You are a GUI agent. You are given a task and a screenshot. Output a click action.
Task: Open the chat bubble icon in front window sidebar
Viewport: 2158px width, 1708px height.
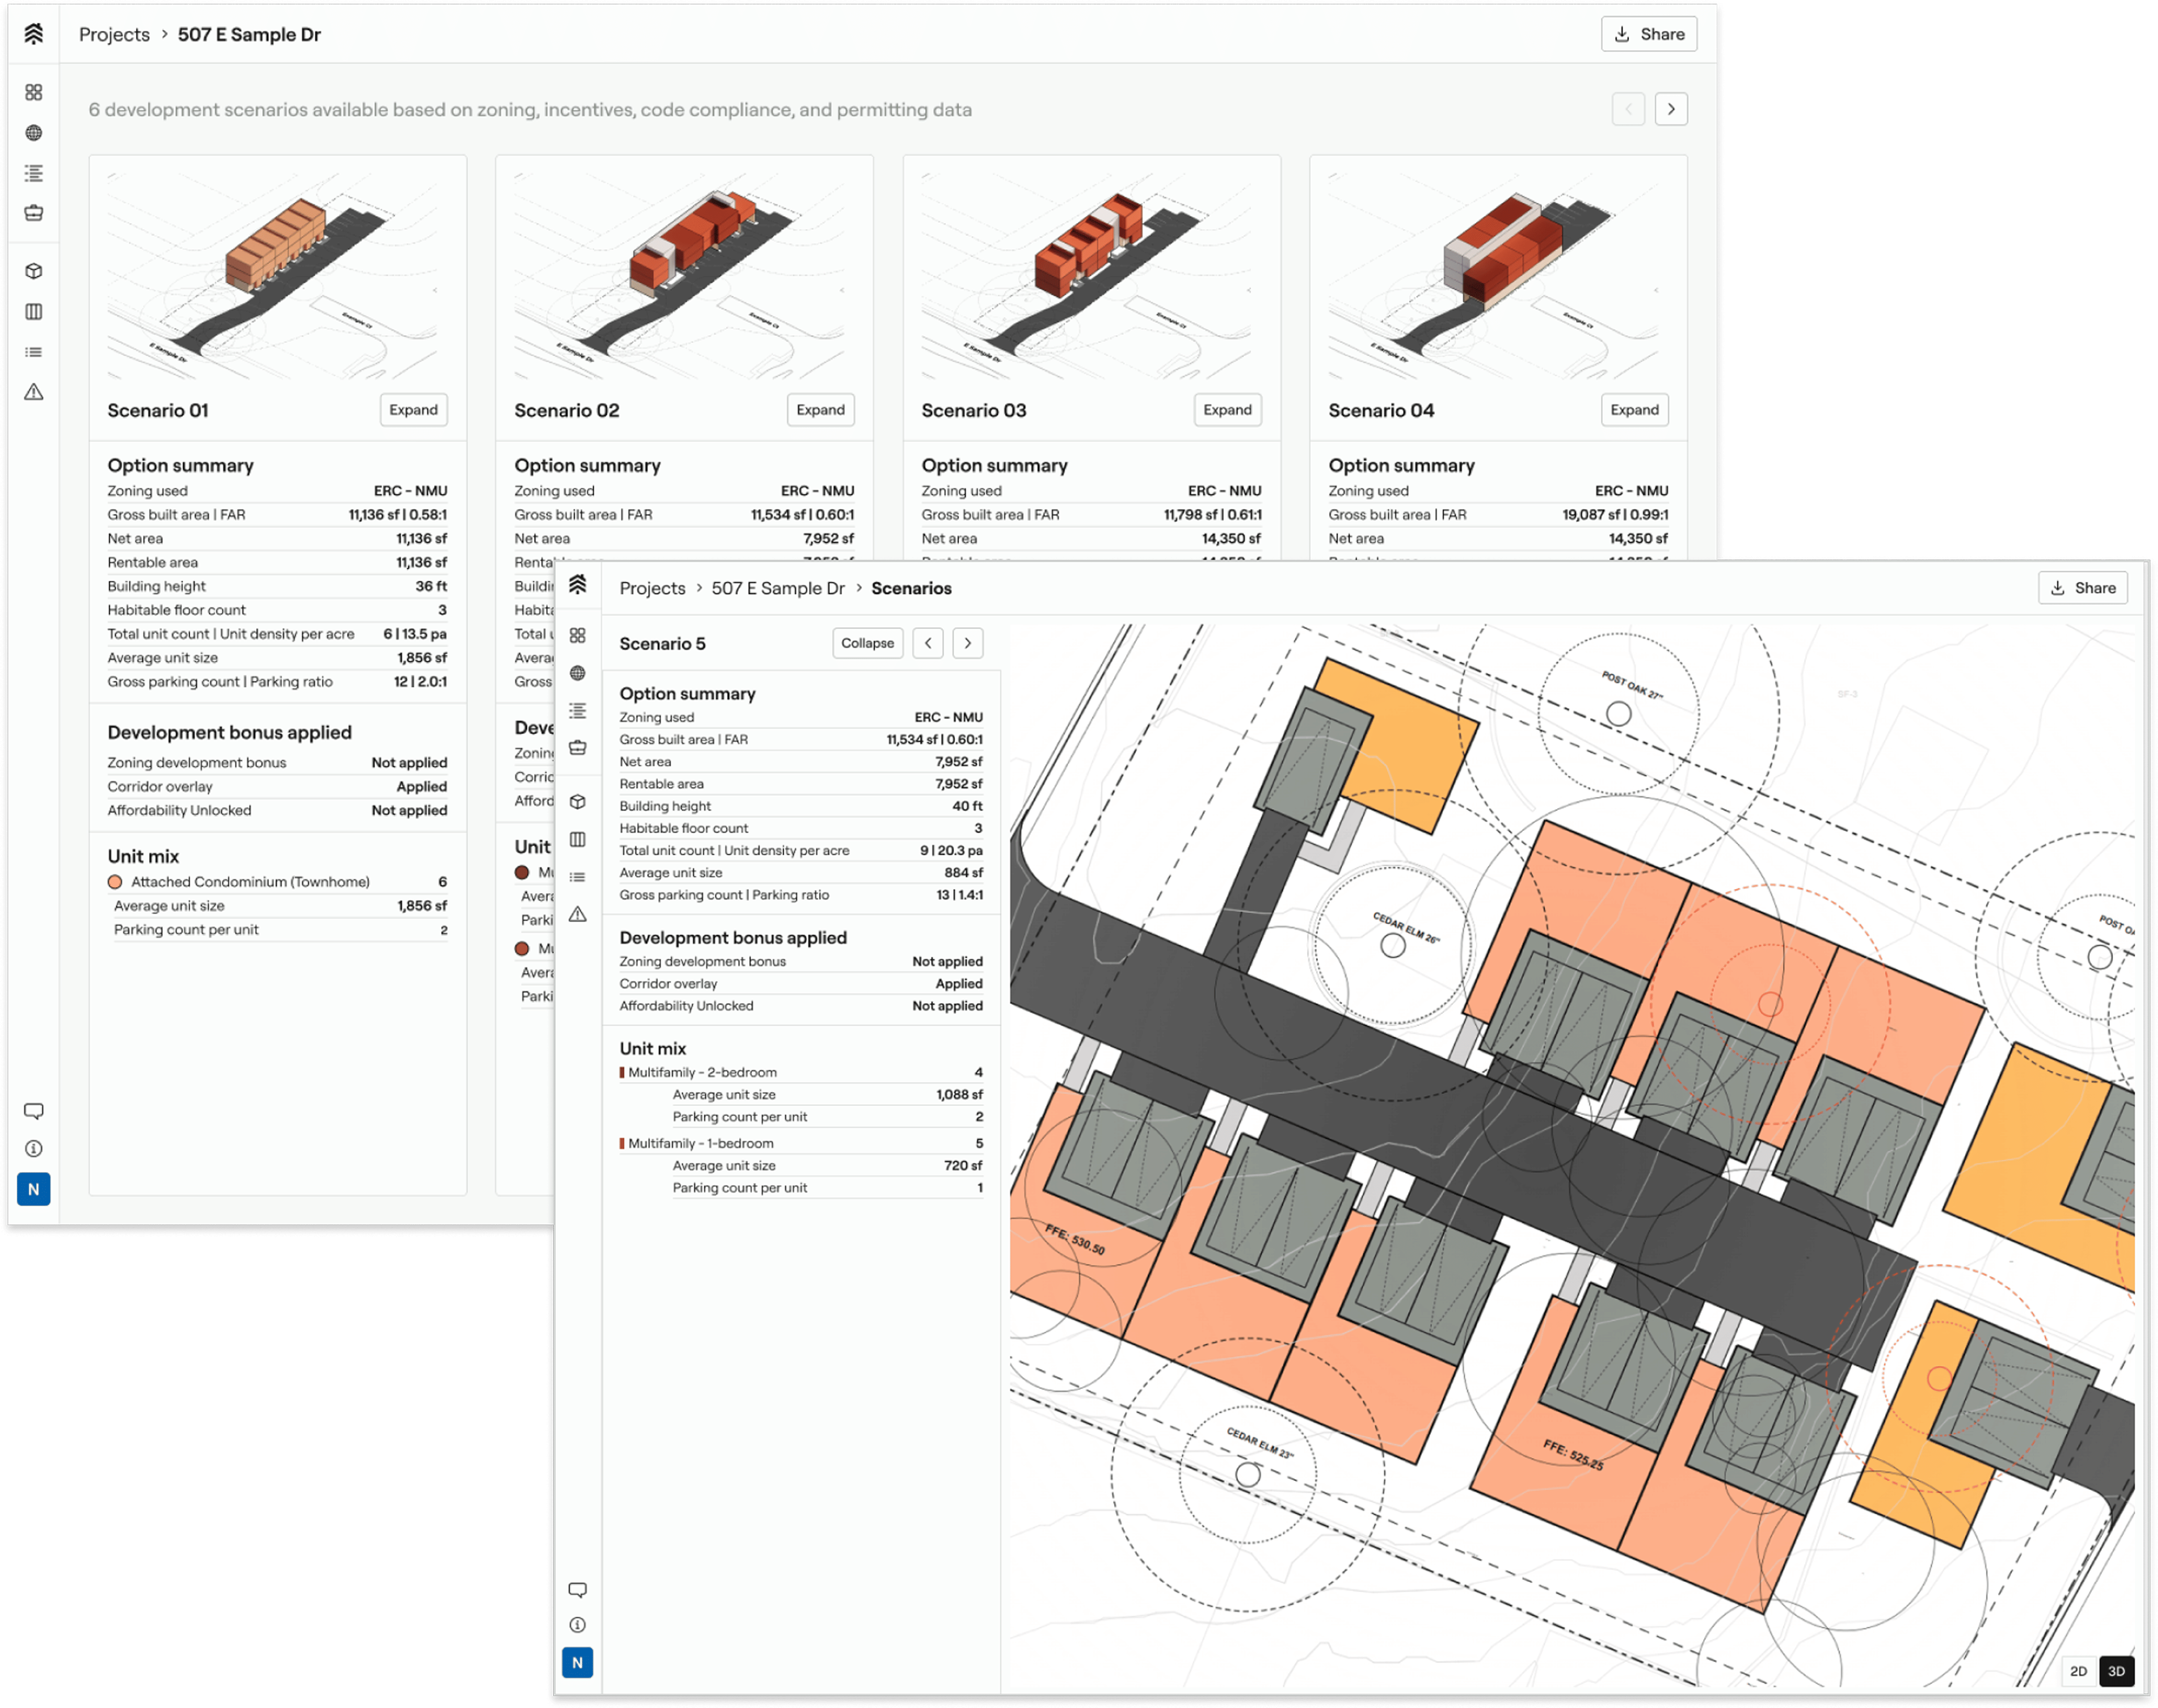(578, 1590)
